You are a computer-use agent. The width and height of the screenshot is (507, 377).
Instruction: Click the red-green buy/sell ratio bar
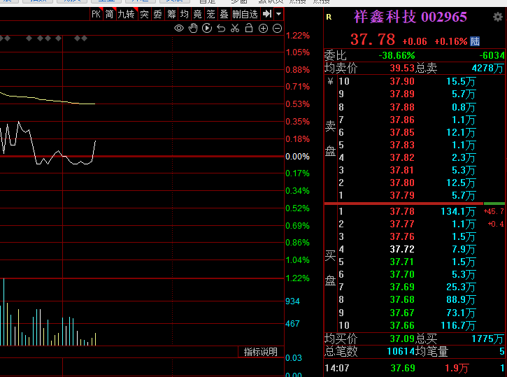[415, 204]
